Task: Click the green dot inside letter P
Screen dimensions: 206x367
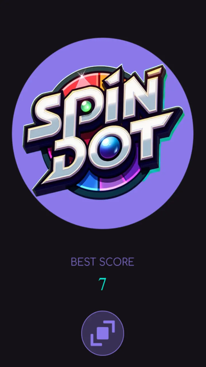Action: click(x=86, y=106)
